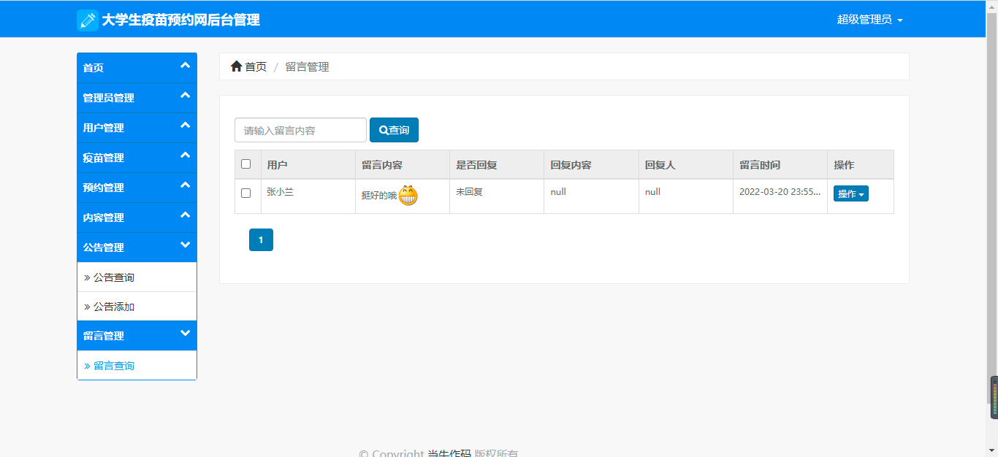This screenshot has width=998, height=457.
Task: Click the 挺好的哦 message text
Action: (x=378, y=196)
